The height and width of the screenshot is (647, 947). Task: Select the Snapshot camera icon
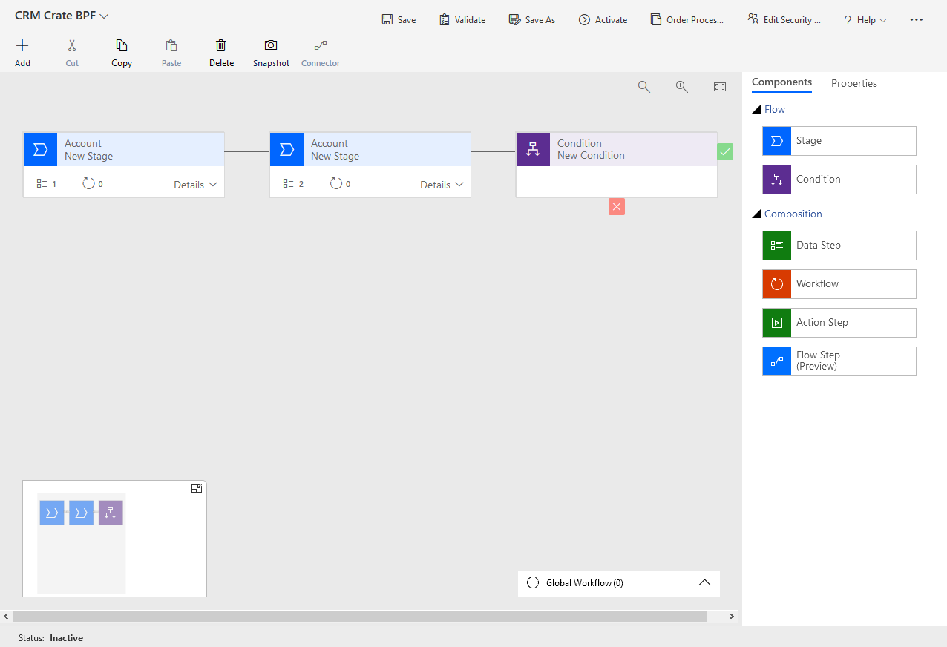pyautogui.click(x=270, y=44)
